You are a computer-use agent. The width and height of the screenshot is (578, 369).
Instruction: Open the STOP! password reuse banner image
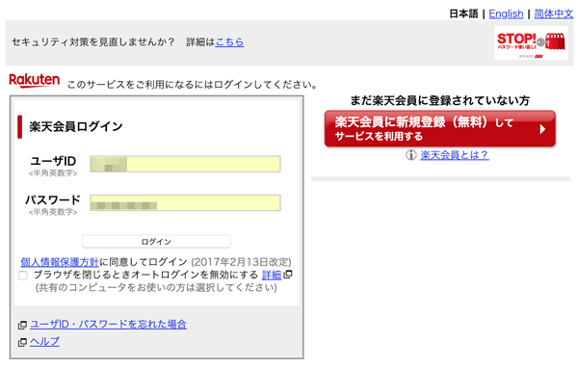click(x=531, y=43)
